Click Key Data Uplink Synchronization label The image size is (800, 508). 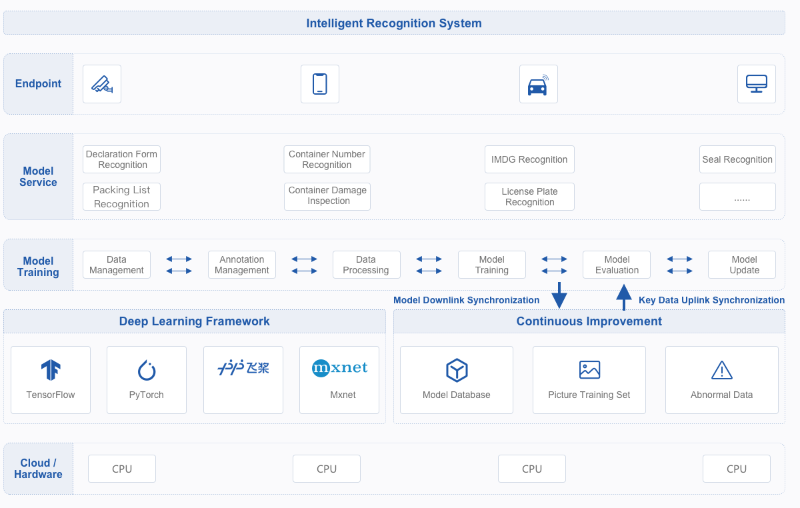pos(712,300)
